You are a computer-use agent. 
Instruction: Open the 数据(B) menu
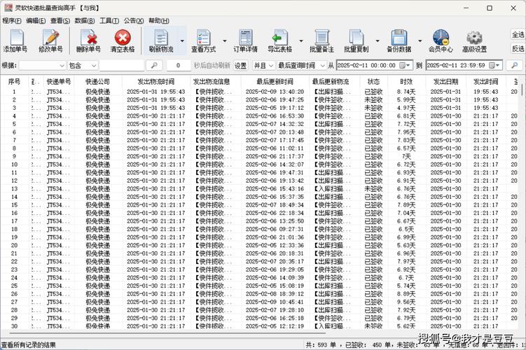click(85, 21)
